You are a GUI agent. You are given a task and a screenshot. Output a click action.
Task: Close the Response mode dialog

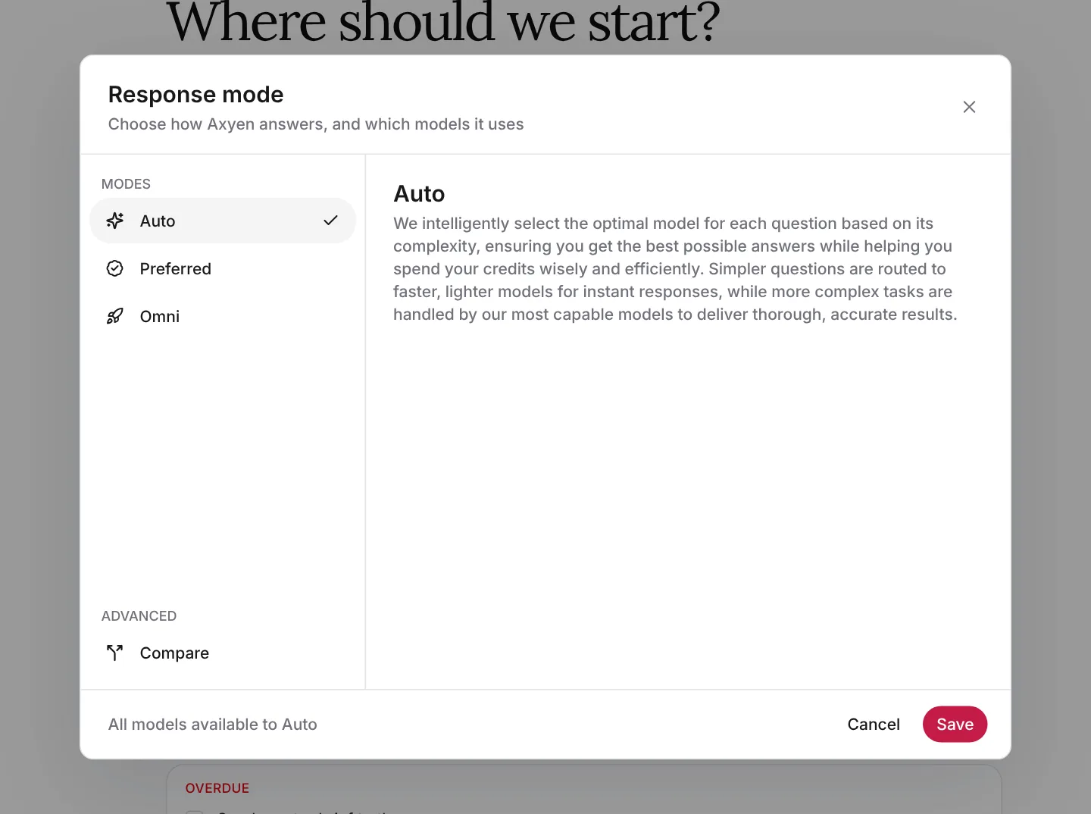coord(969,107)
